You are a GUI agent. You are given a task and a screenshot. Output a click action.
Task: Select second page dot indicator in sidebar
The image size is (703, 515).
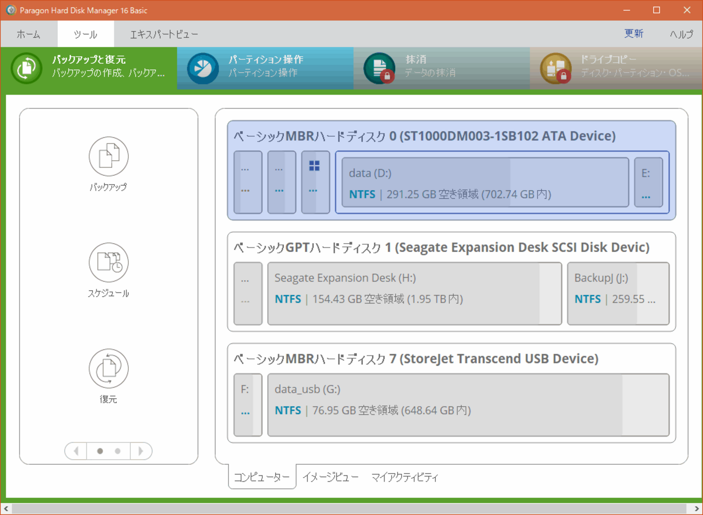click(x=117, y=451)
